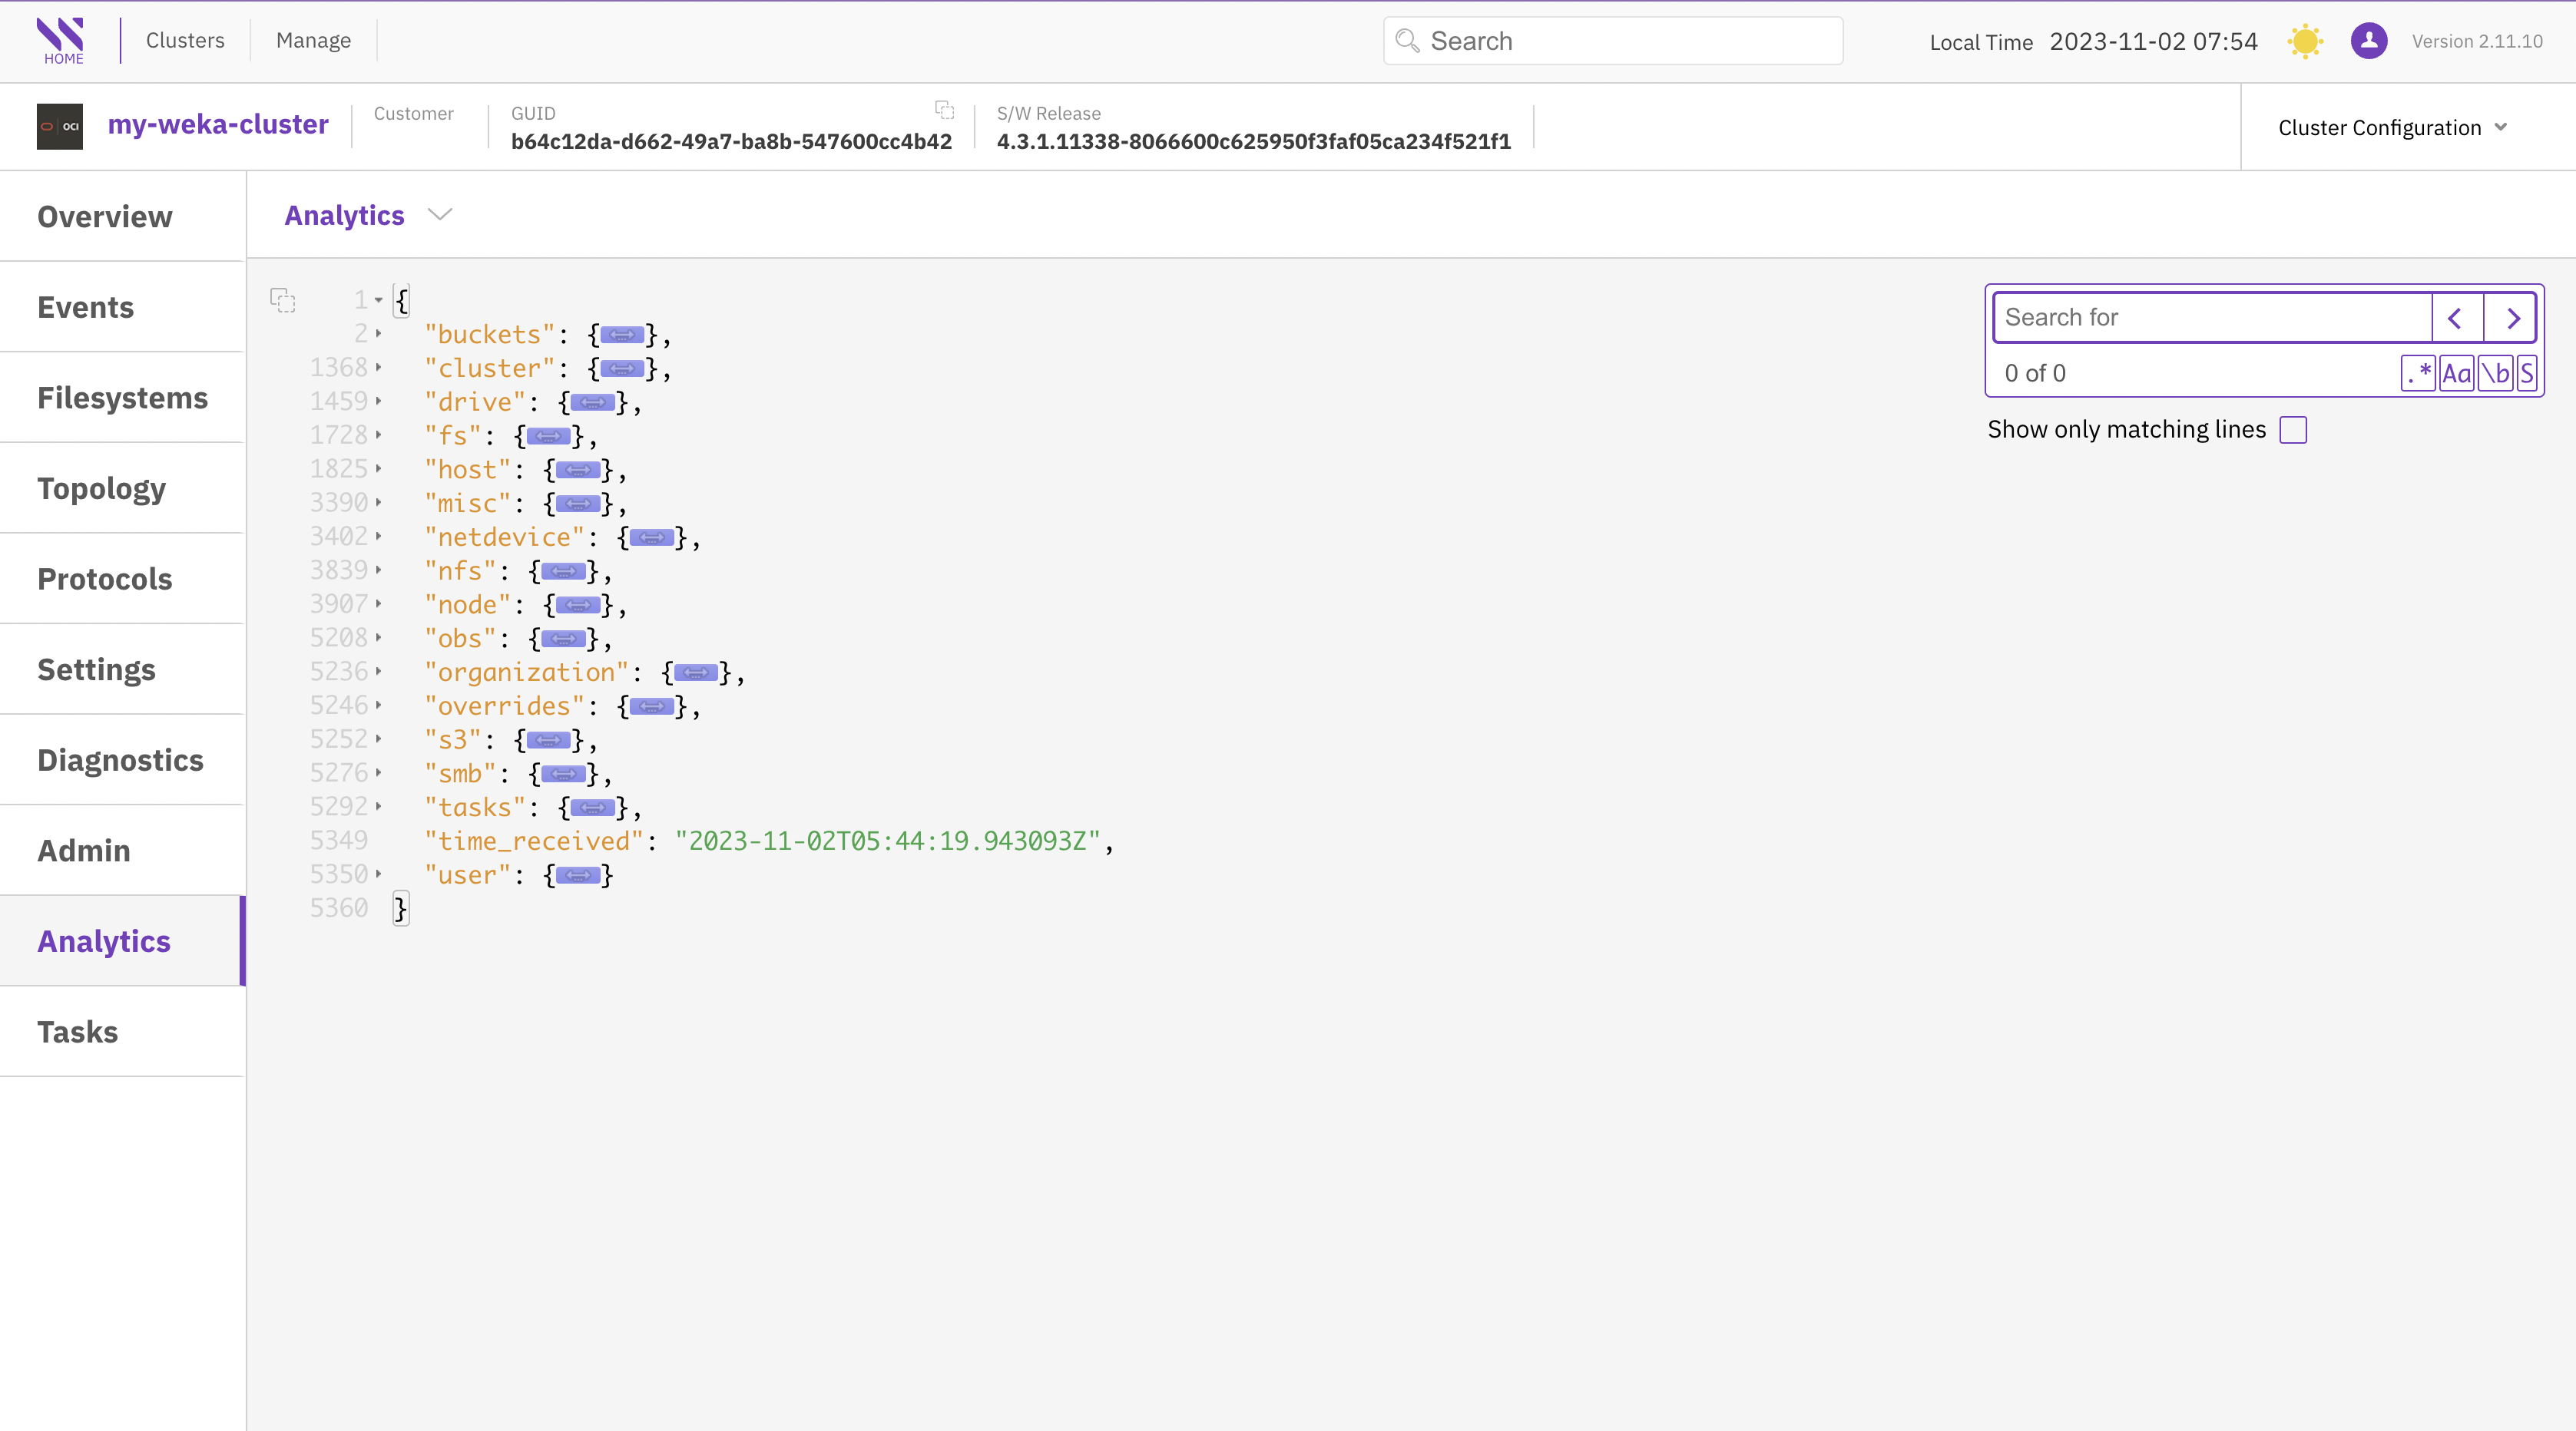
Task: Copy the GUID using the copy icon
Action: tap(944, 109)
